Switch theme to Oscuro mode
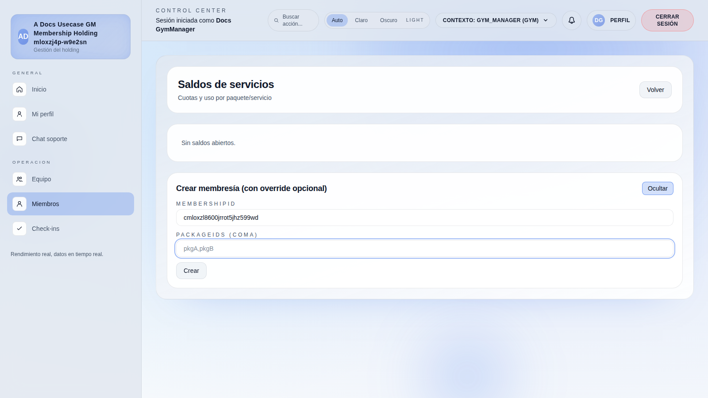The height and width of the screenshot is (398, 708). pyautogui.click(x=388, y=20)
